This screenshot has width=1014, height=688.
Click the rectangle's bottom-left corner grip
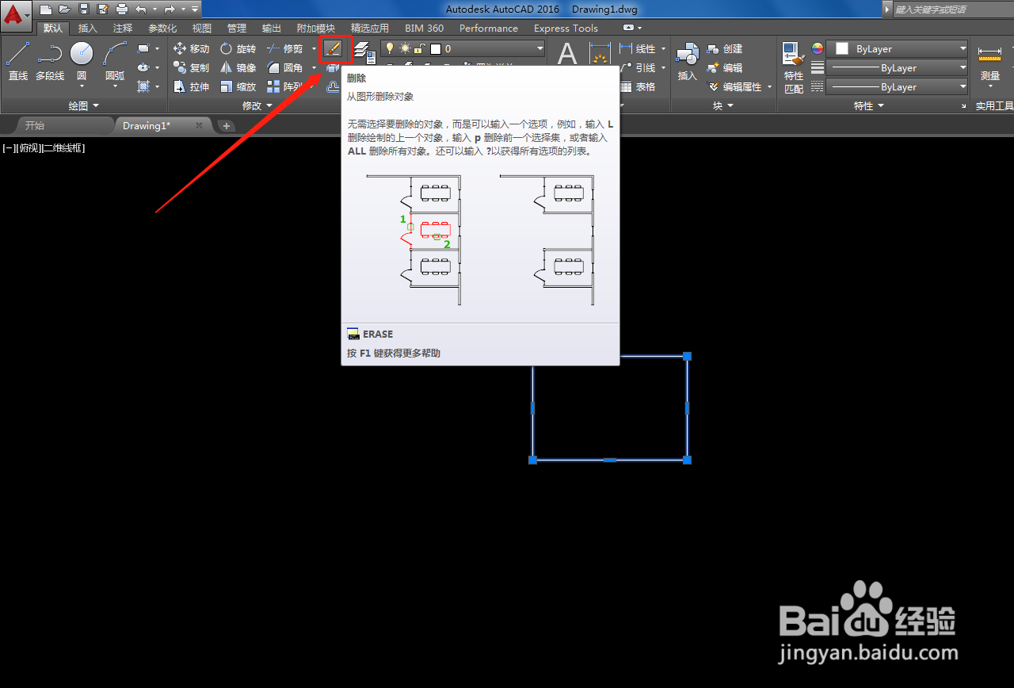[532, 460]
